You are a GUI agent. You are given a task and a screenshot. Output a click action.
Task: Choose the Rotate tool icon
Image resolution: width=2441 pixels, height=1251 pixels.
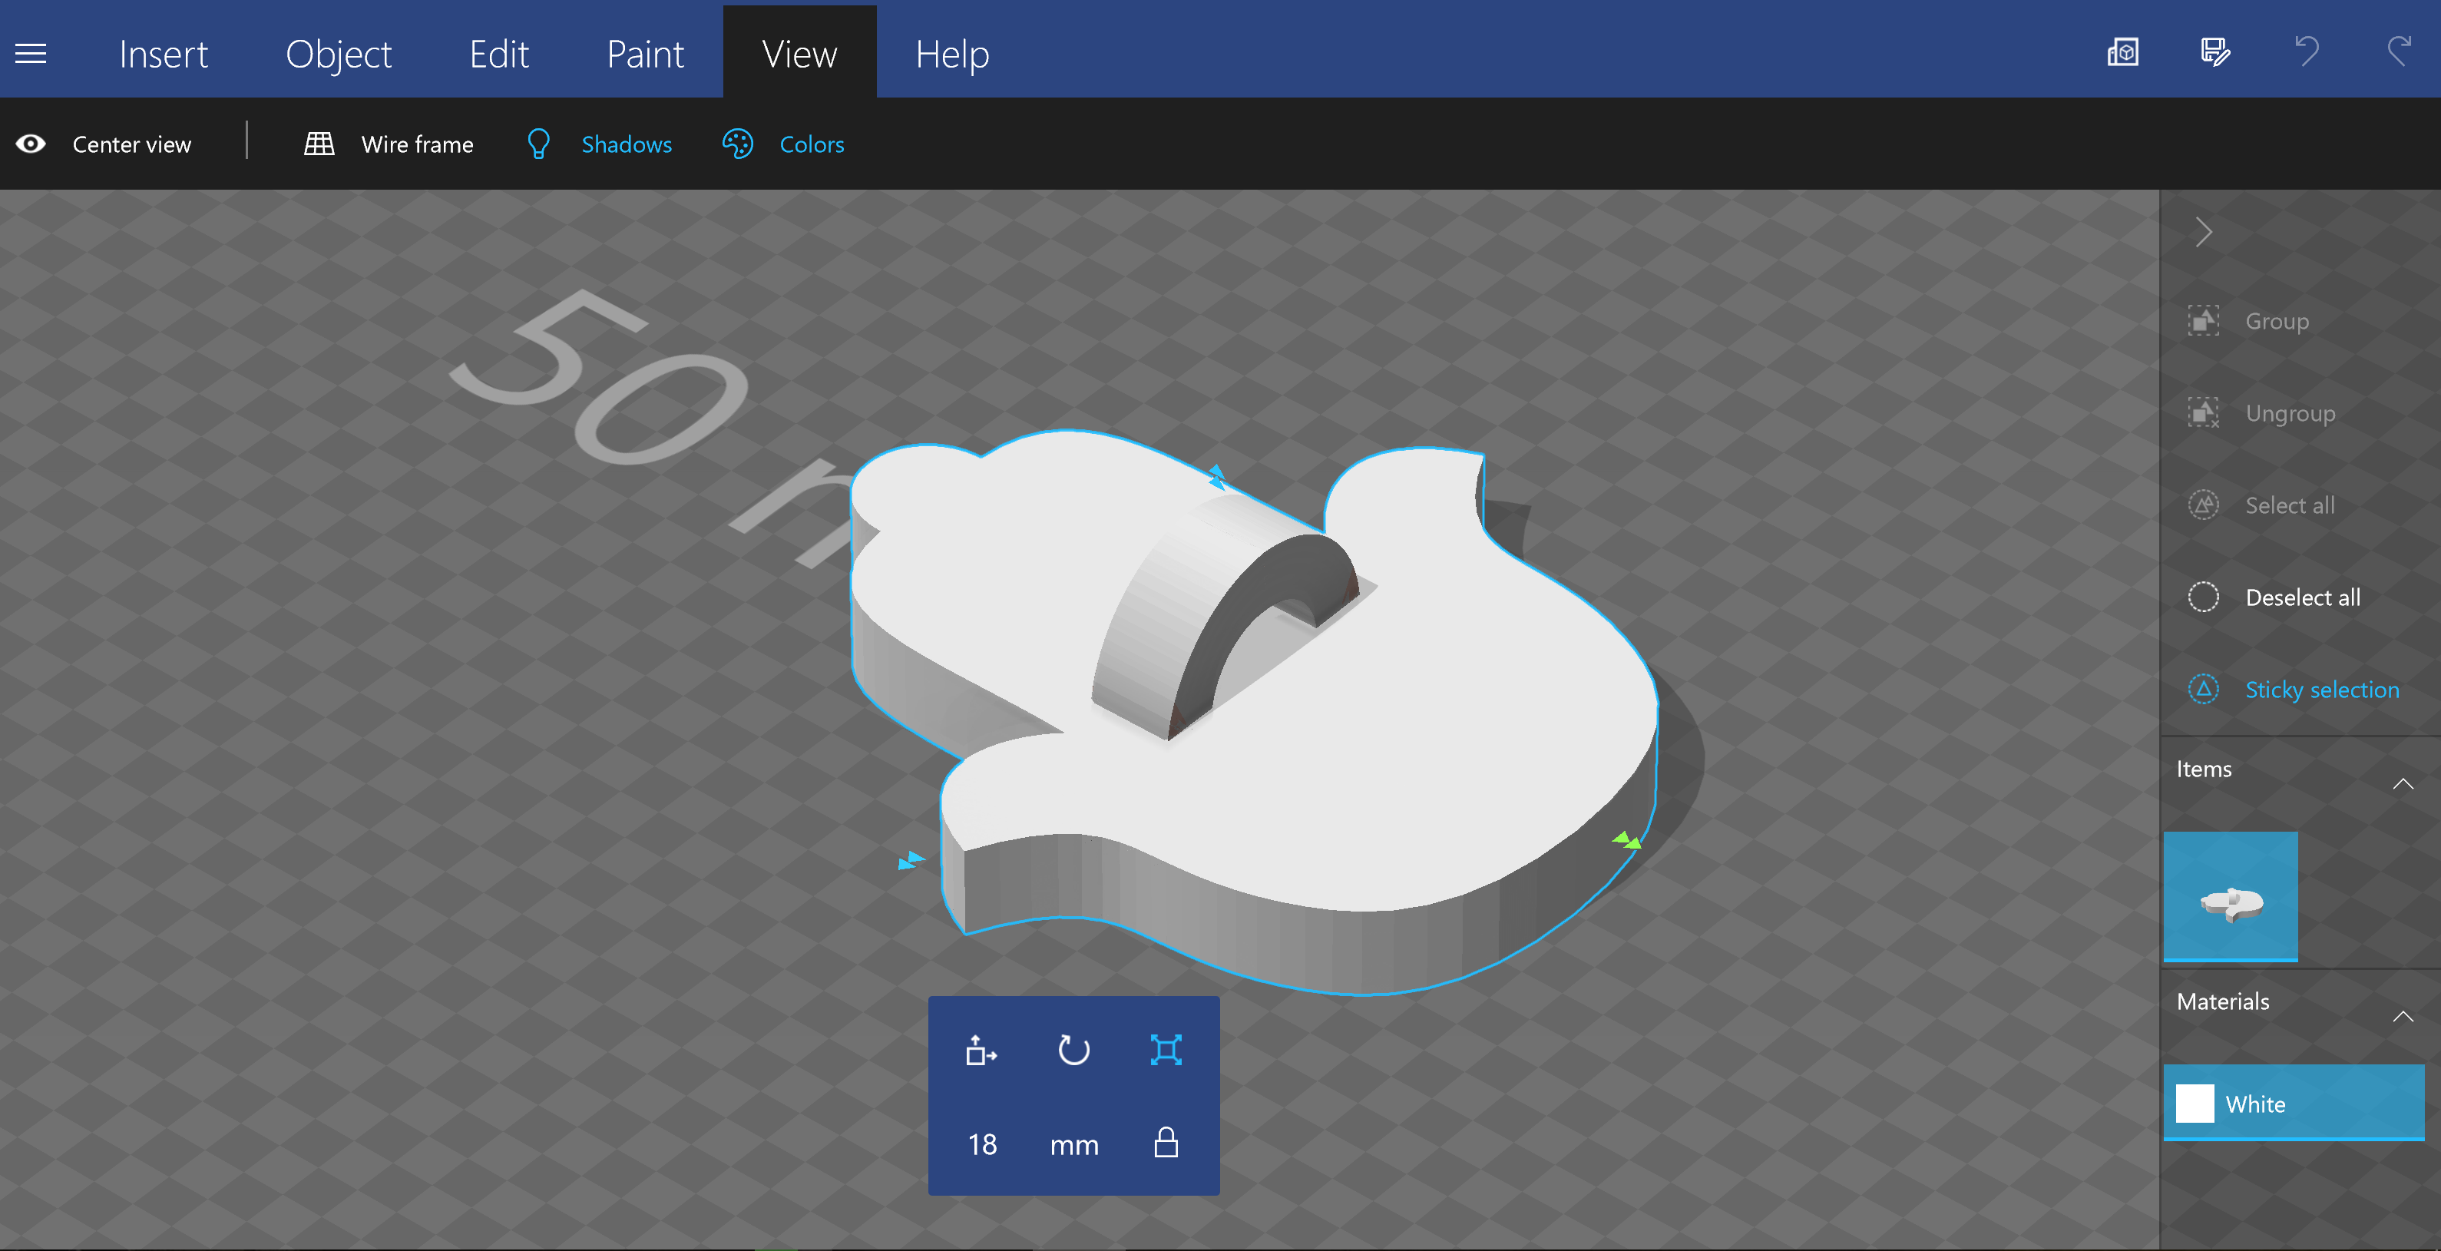click(x=1073, y=1050)
